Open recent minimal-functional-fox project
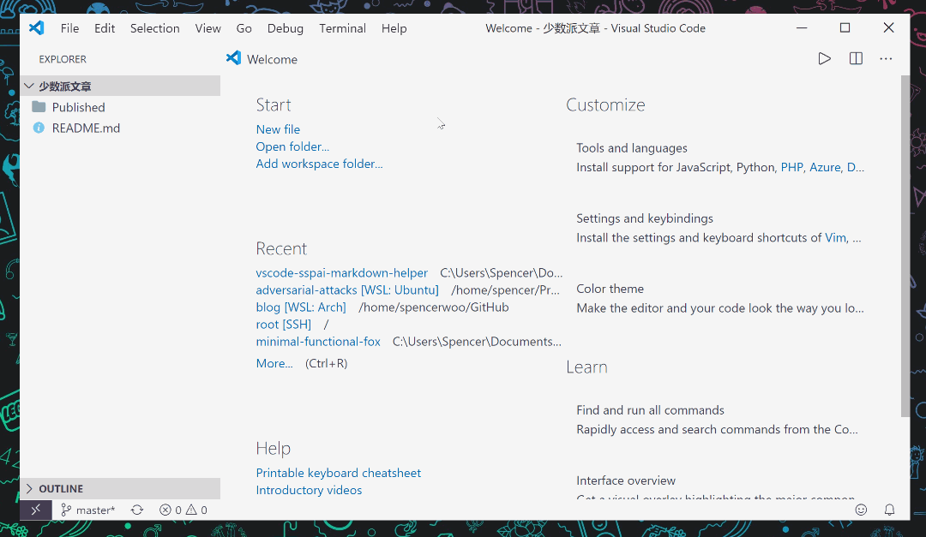 pyautogui.click(x=318, y=341)
